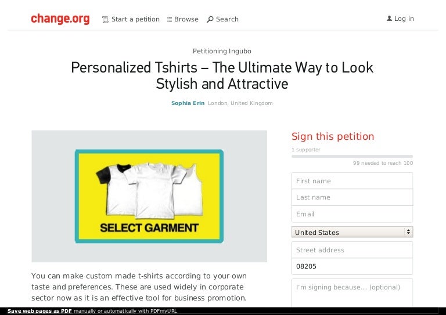The height and width of the screenshot is (315, 446).
Task: Click the Select Garment t-shirt image
Action: (x=149, y=196)
